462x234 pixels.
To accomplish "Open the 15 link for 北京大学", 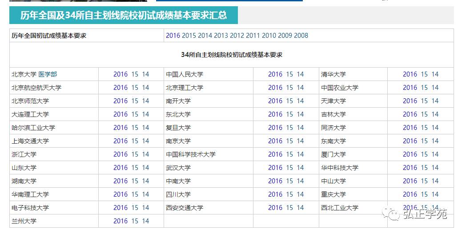I will point(135,74).
